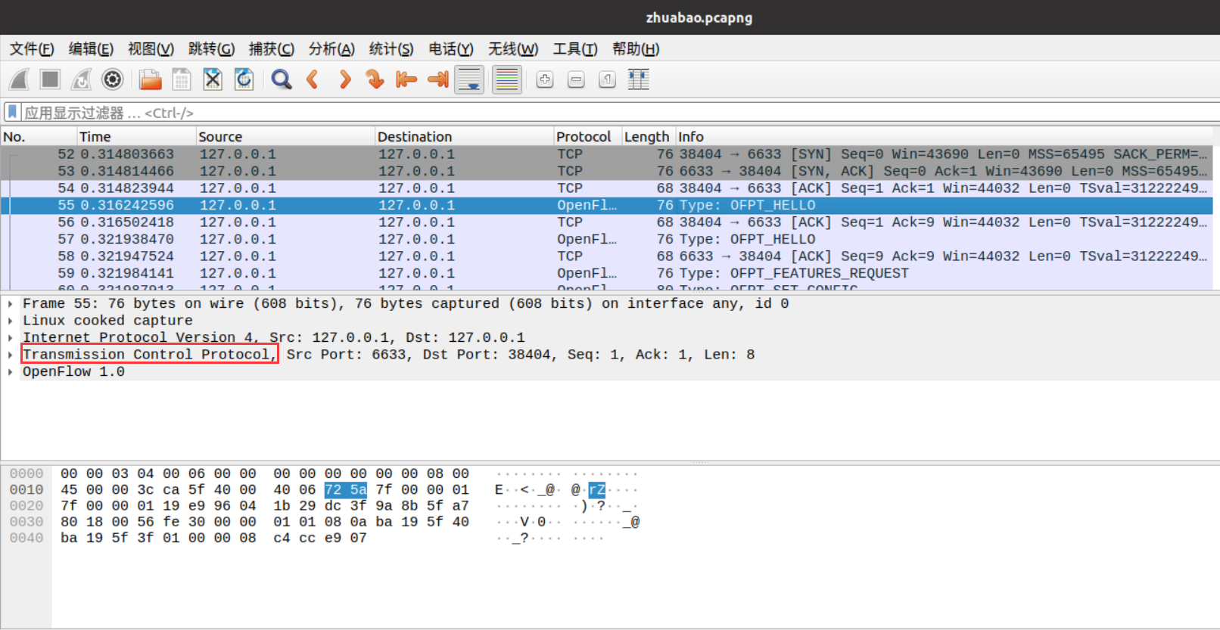
Task: Click hex offset 0020 row label
Action: 26,506
